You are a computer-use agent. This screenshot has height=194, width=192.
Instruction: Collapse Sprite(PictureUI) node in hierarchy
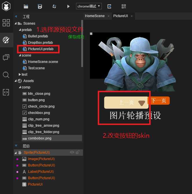coord(16,153)
